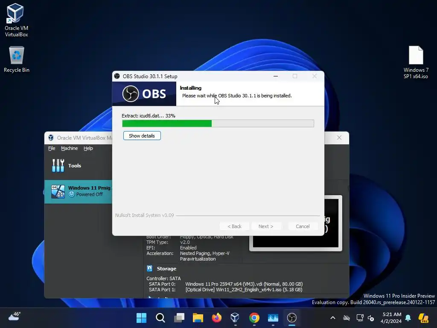Click the disabled Next button in OBS Setup

[x=265, y=226]
